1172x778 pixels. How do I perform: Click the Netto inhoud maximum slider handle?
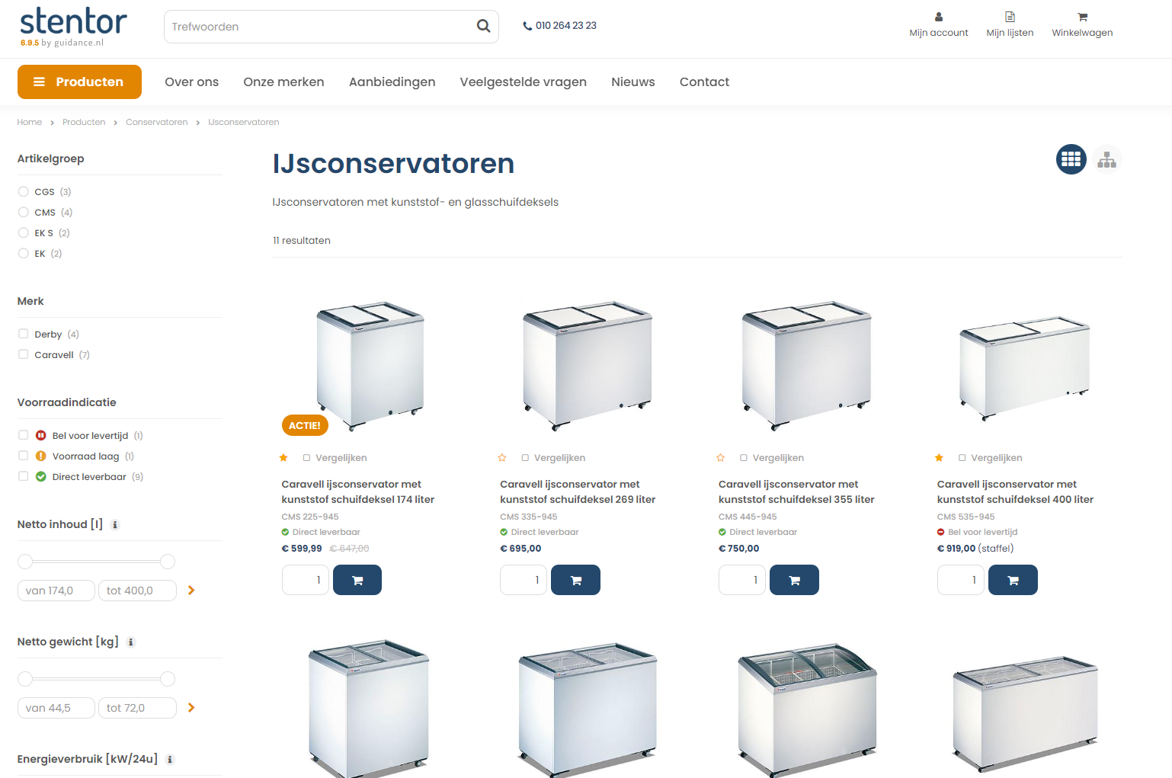(168, 562)
